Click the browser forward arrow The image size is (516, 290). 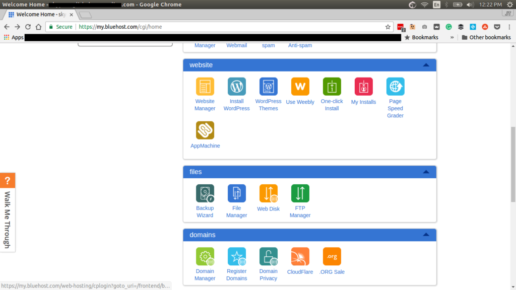click(18, 27)
